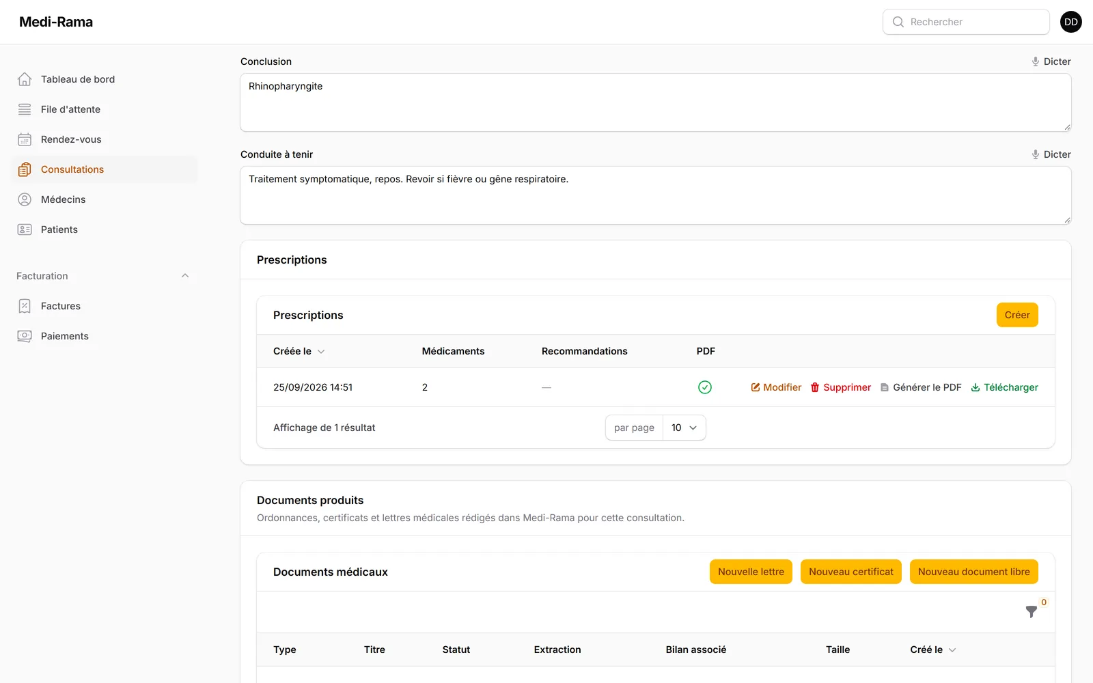The image size is (1093, 683).
Task: Open the DD user avatar menu
Action: tap(1071, 22)
